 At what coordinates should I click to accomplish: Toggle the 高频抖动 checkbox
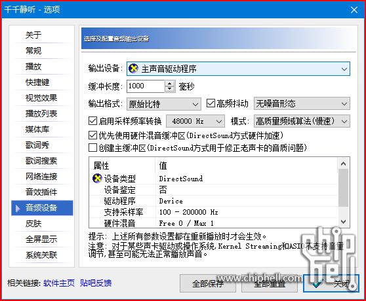[x=211, y=103]
